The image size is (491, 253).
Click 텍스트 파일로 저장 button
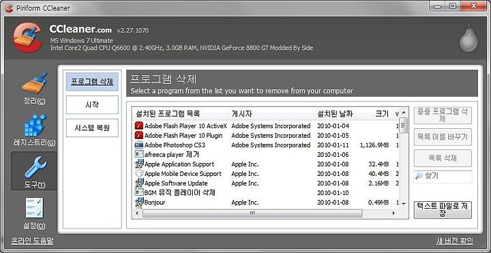click(x=443, y=210)
